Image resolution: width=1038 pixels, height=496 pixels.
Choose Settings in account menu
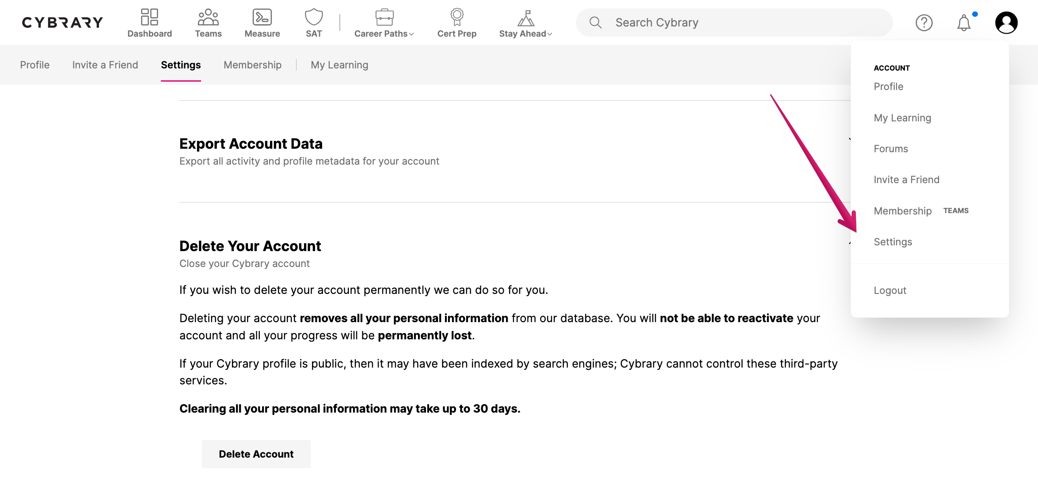[893, 242]
